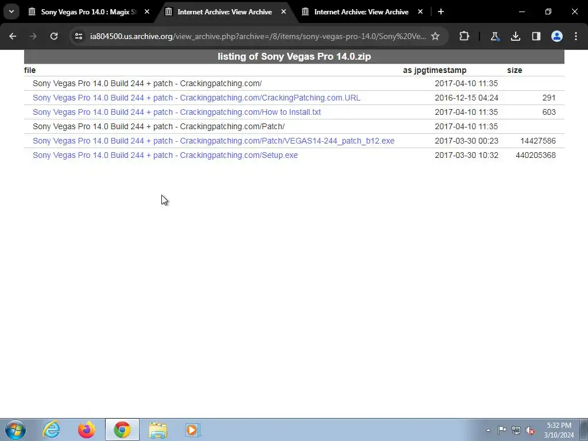Click the size value 440205368

tap(536, 155)
